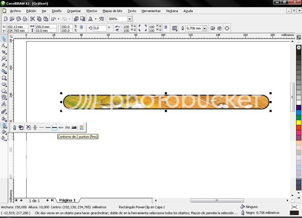This screenshot has height=218, width=302.
Task: Click the Undo arrow icon
Action: point(53,19)
